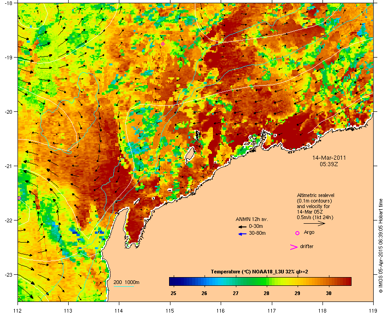Click the latitude axis label -19
387x313 pixels.
(8, 58)
